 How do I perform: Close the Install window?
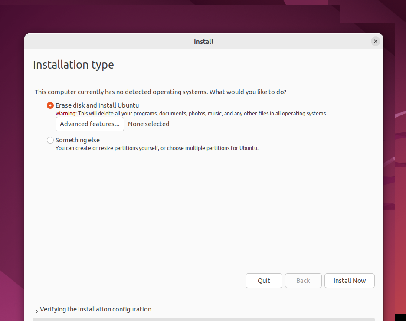click(x=376, y=41)
